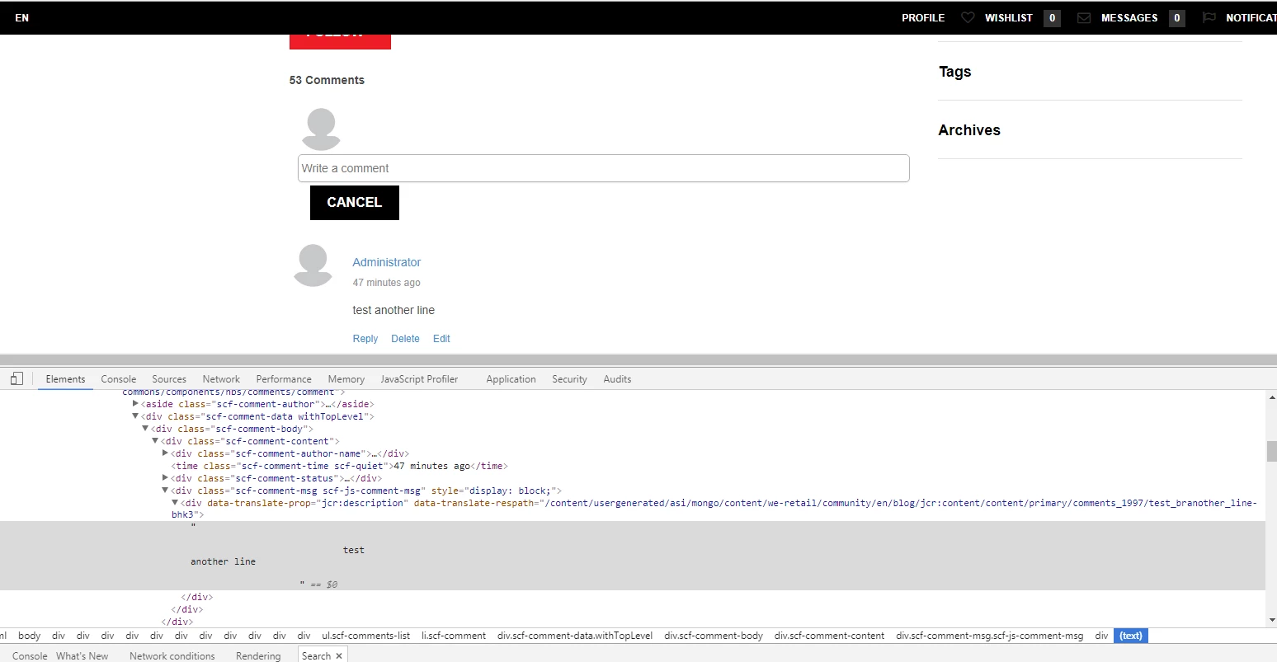Click the Administrator author link
The width and height of the screenshot is (1277, 662).
[x=387, y=262]
